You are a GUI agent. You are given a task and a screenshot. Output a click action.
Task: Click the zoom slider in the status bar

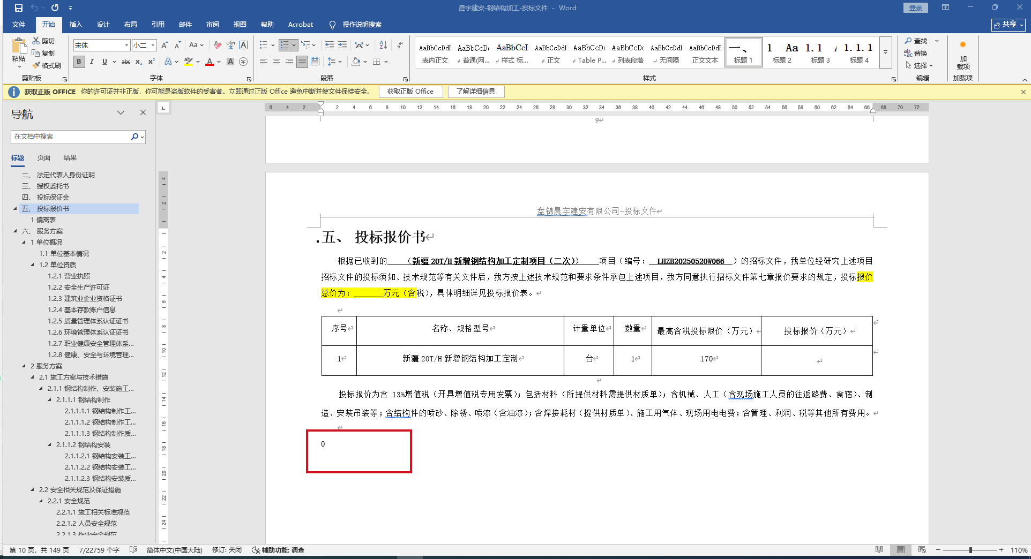pyautogui.click(x=970, y=550)
